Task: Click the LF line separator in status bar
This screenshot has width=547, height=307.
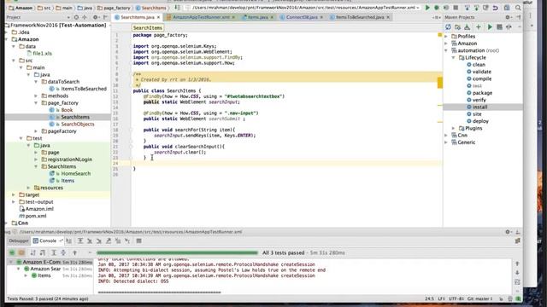Action: [441, 298]
